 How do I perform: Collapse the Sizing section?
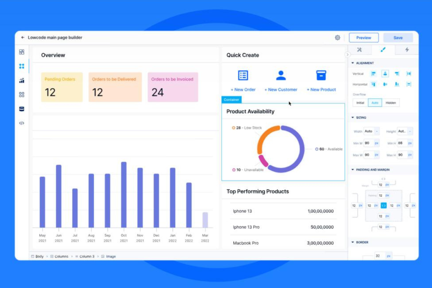tap(353, 118)
